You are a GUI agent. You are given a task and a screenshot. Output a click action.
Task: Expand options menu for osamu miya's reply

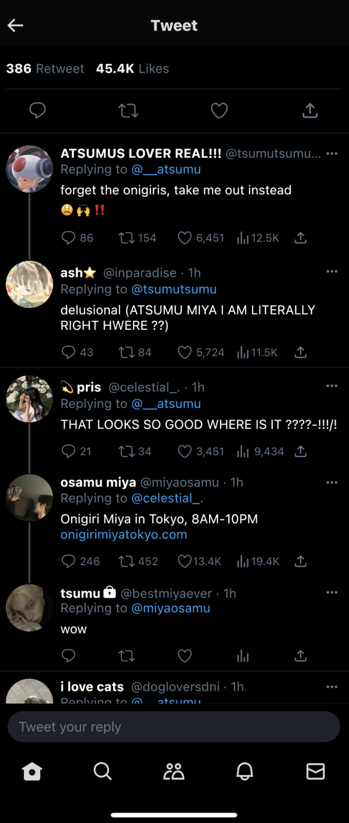coord(332,483)
